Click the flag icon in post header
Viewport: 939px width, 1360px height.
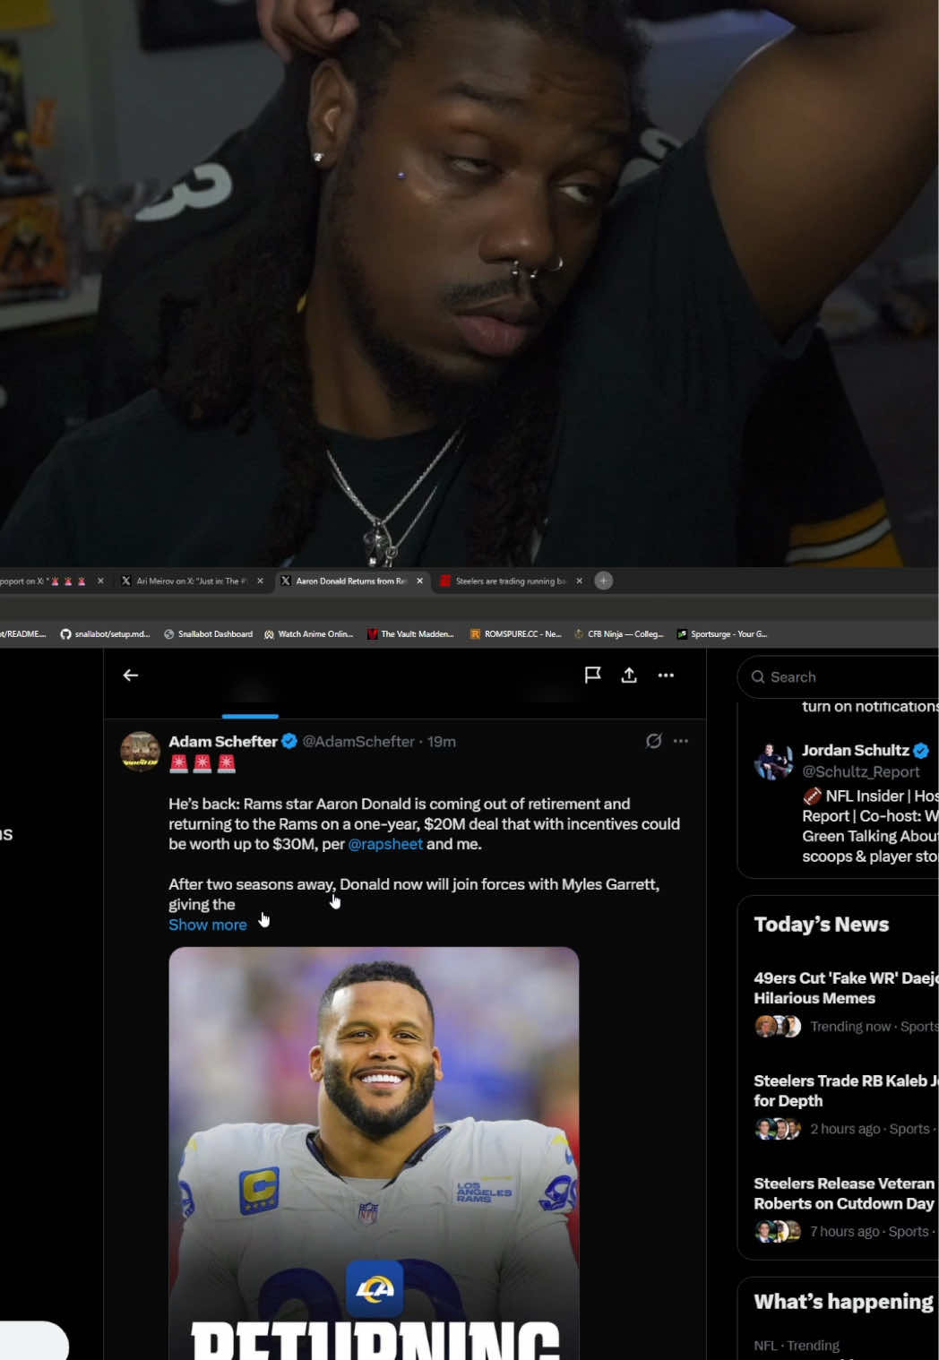(592, 675)
